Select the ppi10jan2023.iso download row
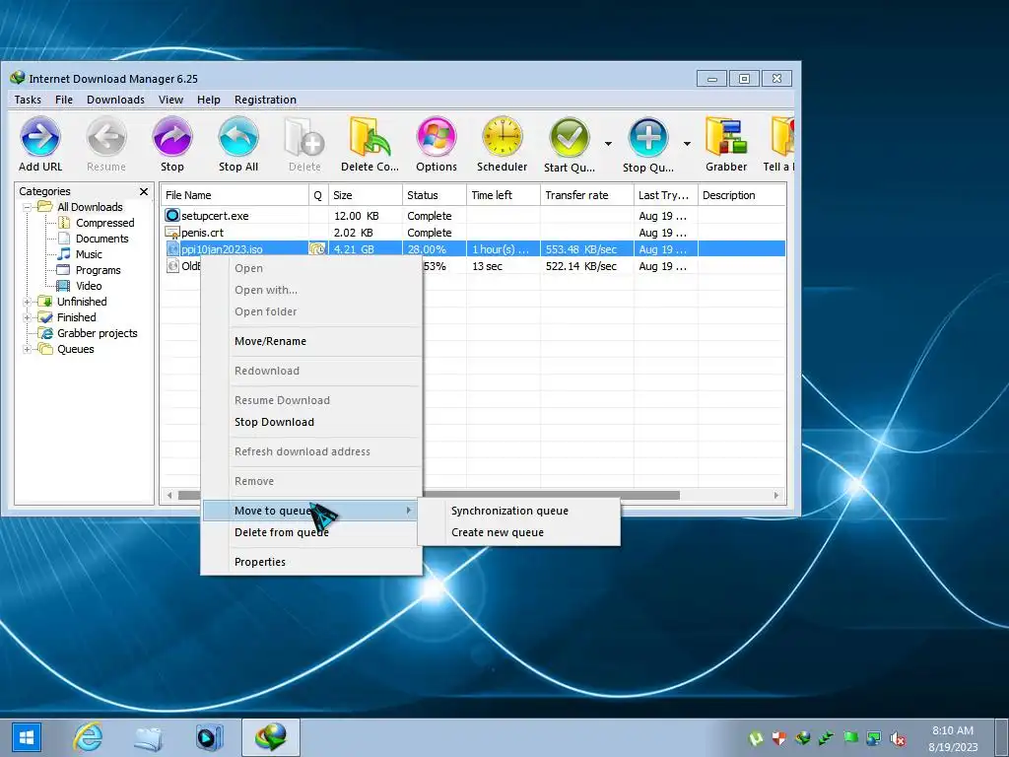Image resolution: width=1009 pixels, height=757 pixels. click(473, 249)
